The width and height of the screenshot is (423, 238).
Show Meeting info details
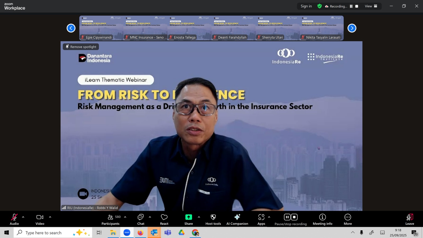point(322,219)
